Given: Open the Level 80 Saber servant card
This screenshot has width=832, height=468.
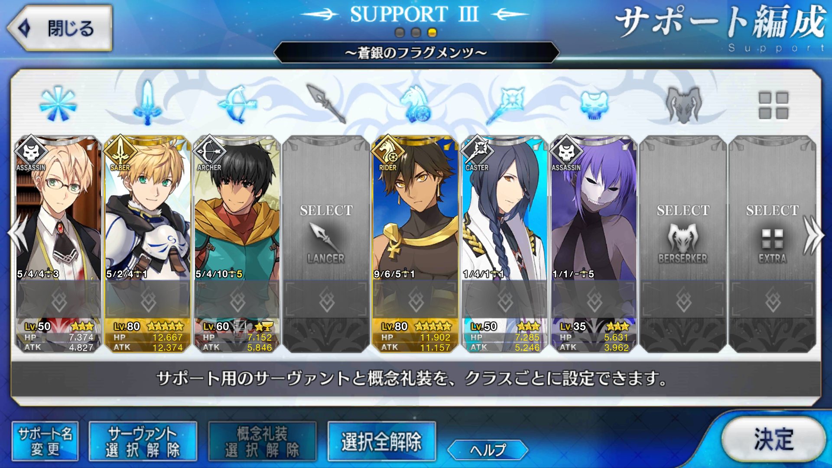Looking at the screenshot, I should 147,244.
